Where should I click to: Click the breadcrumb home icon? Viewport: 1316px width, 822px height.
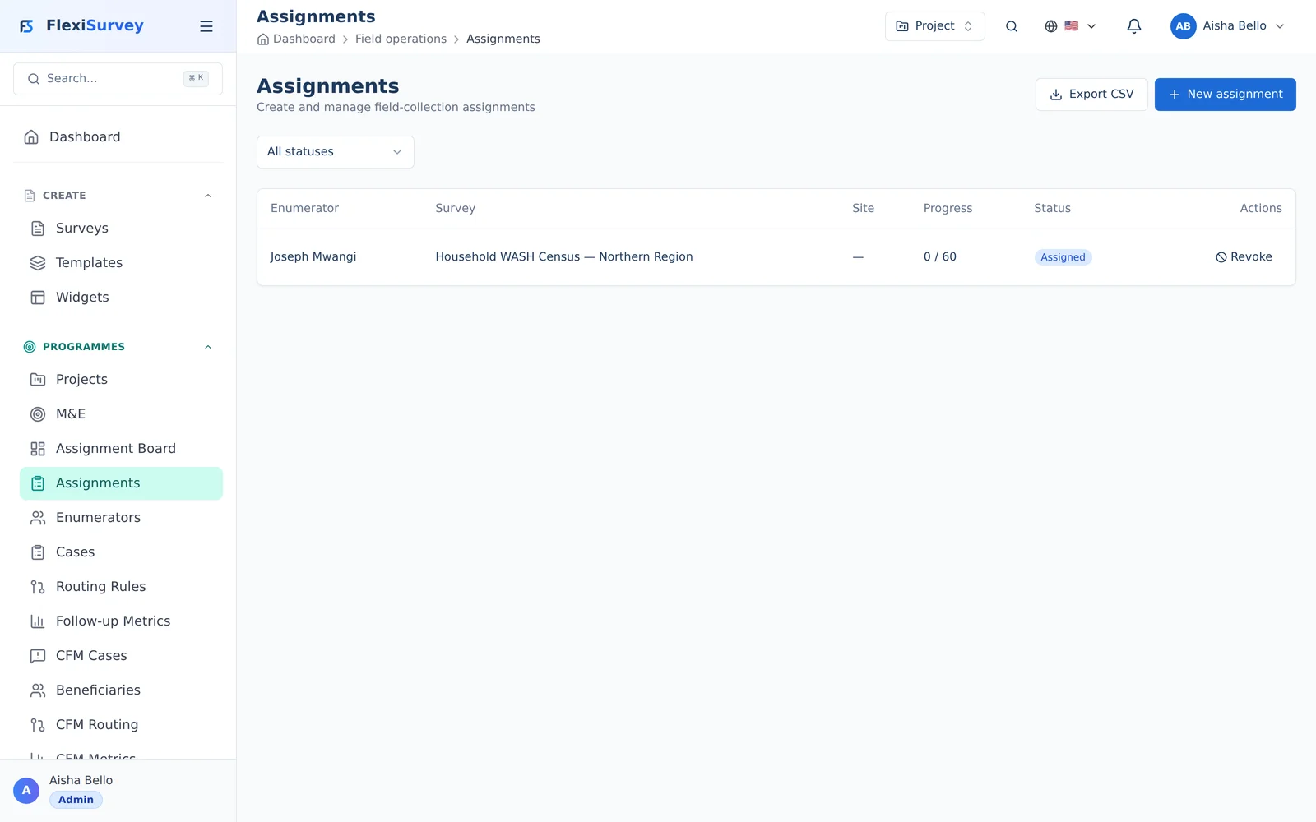(x=263, y=39)
